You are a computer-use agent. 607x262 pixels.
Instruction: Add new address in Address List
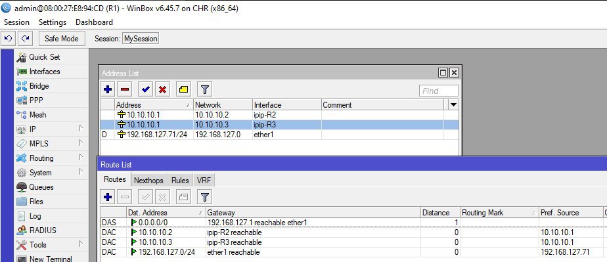pyautogui.click(x=108, y=89)
